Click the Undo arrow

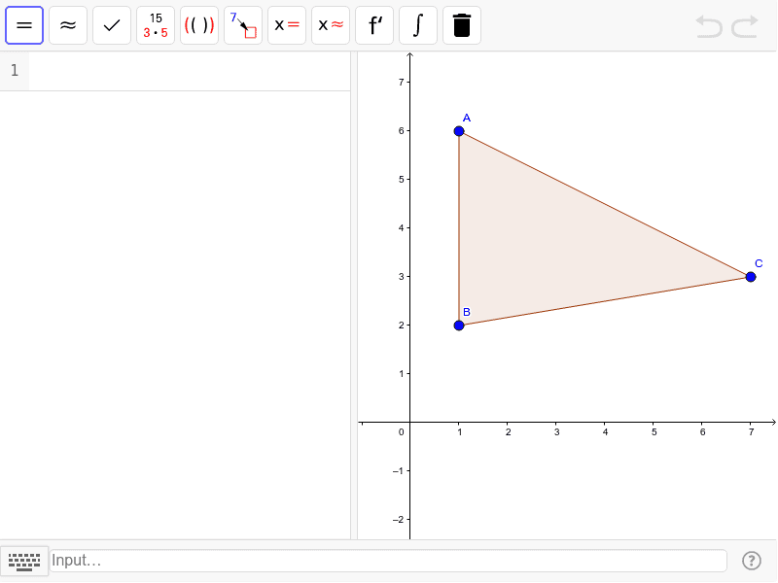(x=709, y=26)
